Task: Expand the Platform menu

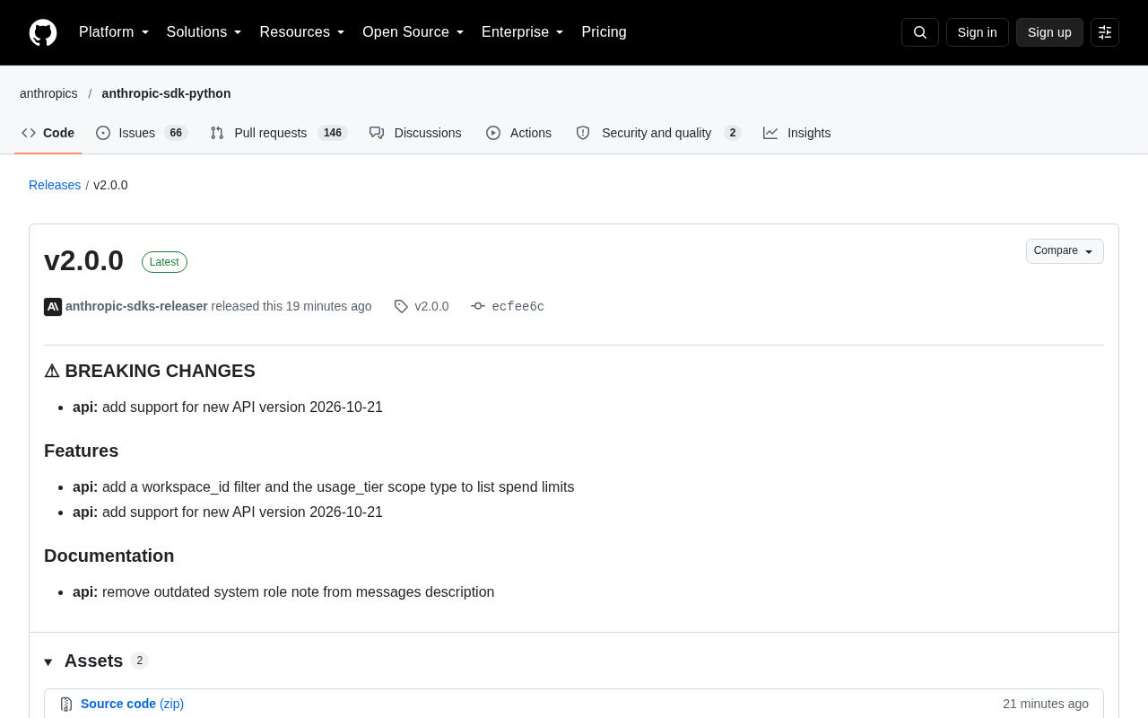Action: point(114,32)
